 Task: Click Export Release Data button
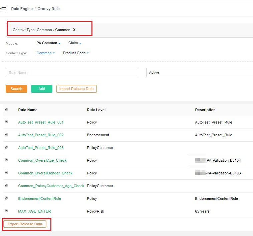point(25,224)
